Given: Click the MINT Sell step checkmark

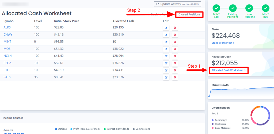Looking at the screenshot, I should pos(217,8).
